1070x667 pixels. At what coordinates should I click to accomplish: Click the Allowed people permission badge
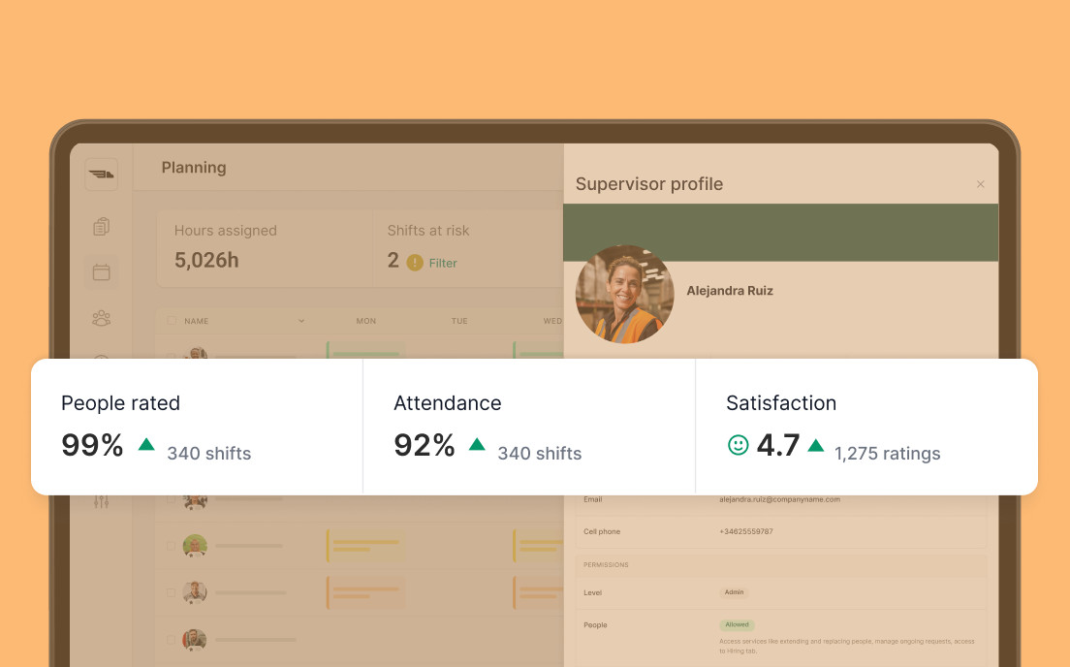(x=737, y=624)
